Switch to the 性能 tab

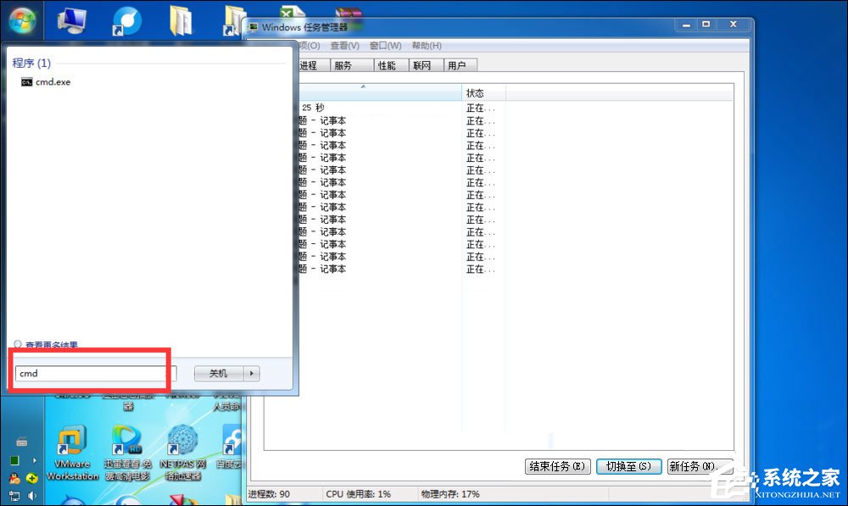click(387, 64)
